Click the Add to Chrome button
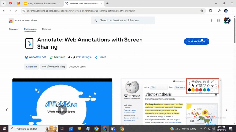 [196, 41]
